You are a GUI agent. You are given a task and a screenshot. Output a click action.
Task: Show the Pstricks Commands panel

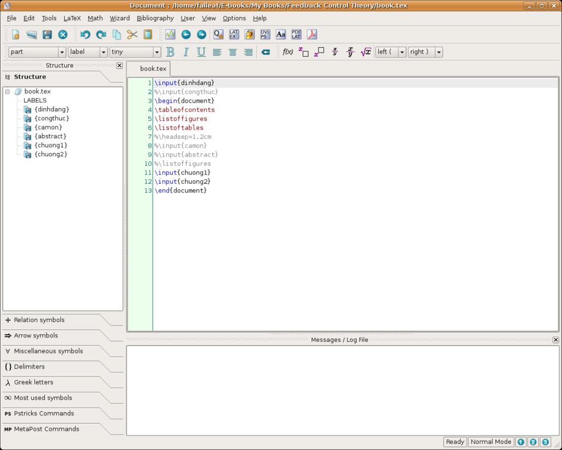[x=43, y=414]
